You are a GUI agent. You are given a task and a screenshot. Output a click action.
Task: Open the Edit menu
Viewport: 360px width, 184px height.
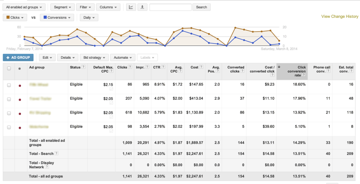47,58
